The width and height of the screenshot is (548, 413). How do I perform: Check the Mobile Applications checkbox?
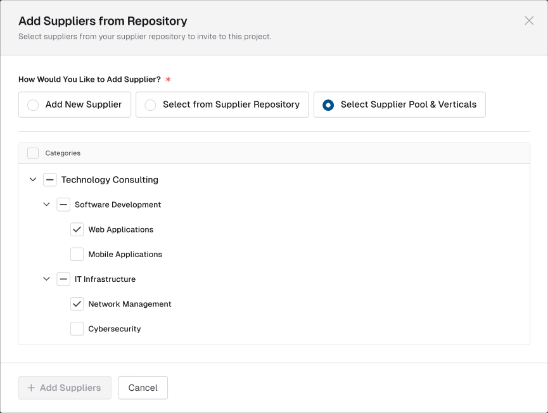pos(77,254)
